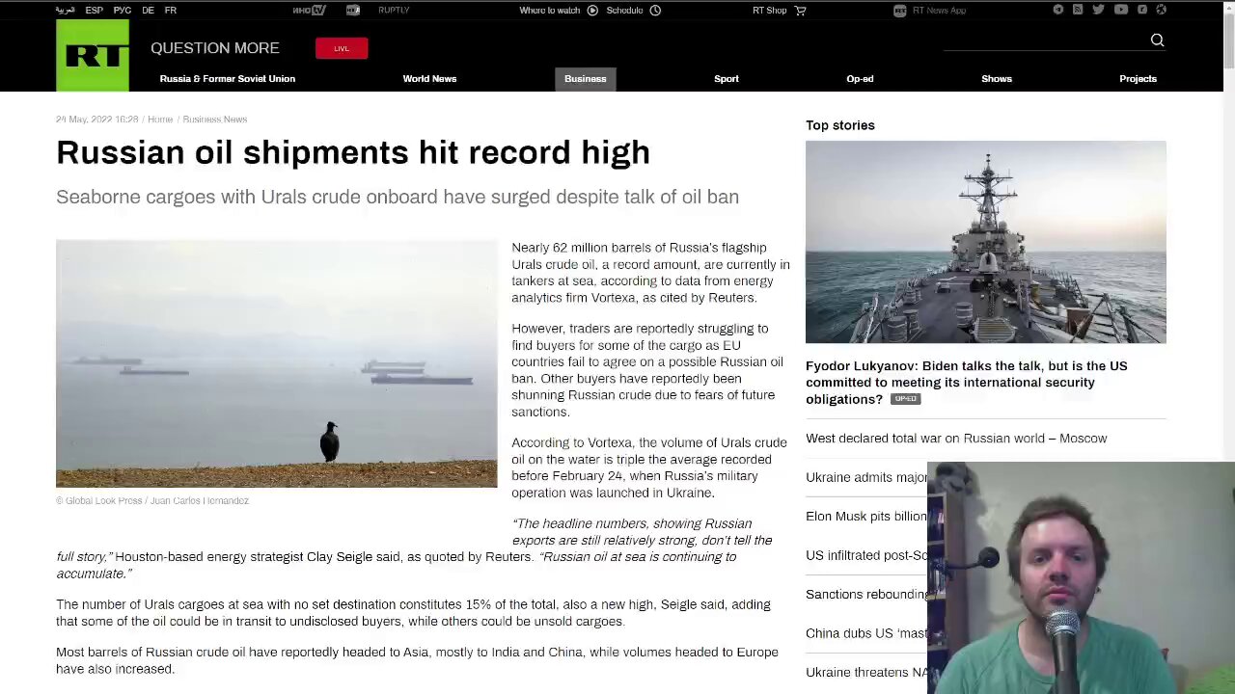1235x694 pixels.
Task: Click the 'Top stories' heading
Action: pos(840,125)
